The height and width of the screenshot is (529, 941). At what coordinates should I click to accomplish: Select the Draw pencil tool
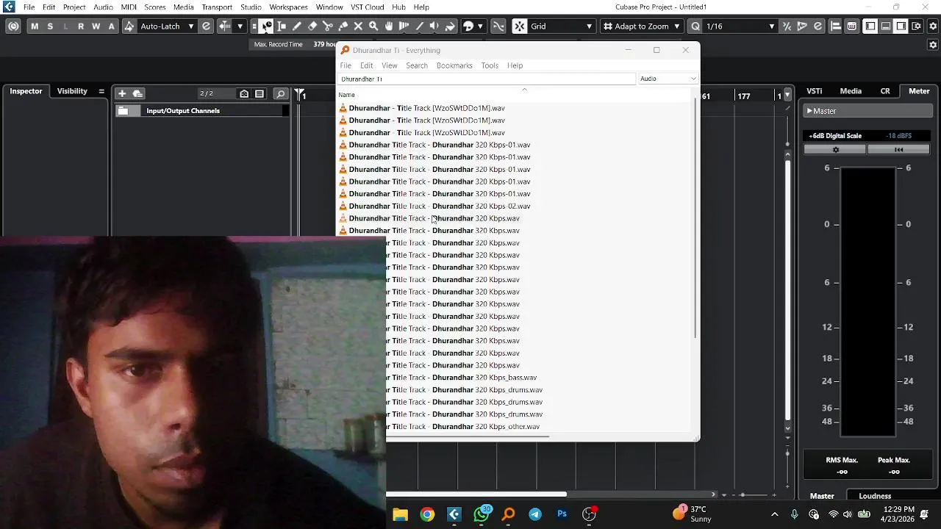[297, 26]
